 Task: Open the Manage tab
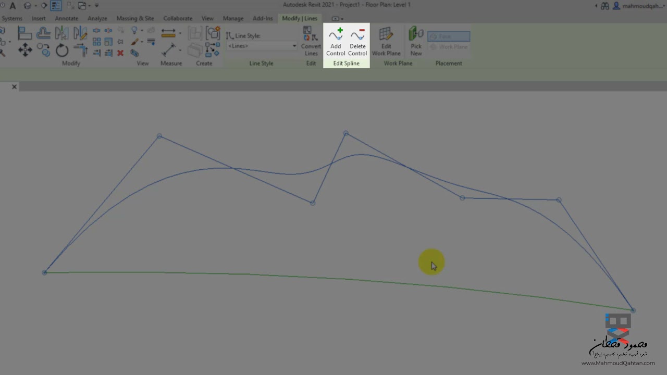[233, 18]
